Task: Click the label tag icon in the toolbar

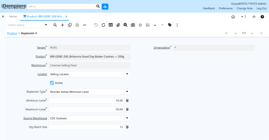Action: tap(170, 25)
